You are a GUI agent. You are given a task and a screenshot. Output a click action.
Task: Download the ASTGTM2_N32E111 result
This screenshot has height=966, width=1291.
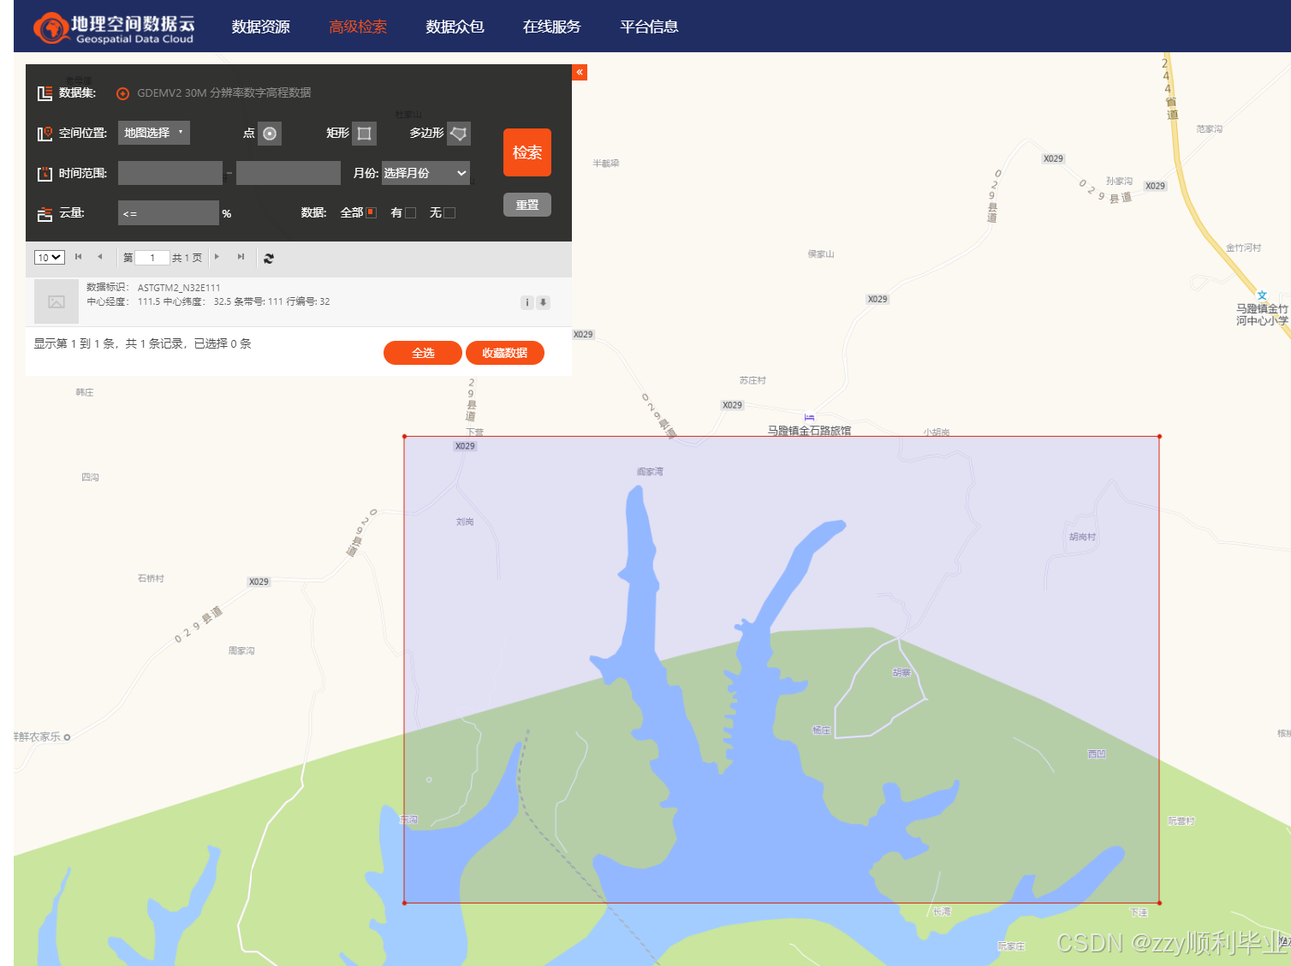coord(544,302)
